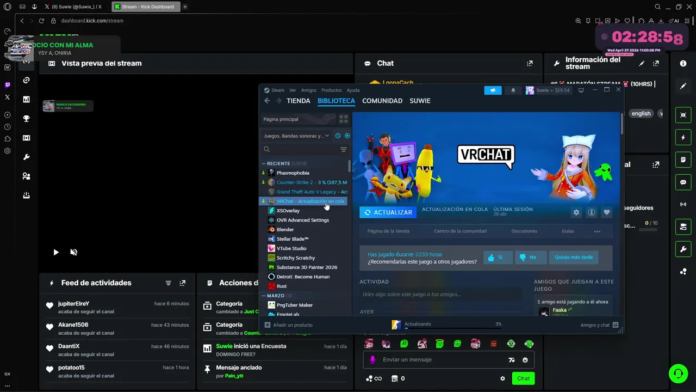Open a new browser tab
This screenshot has height=392, width=696.
point(185,7)
